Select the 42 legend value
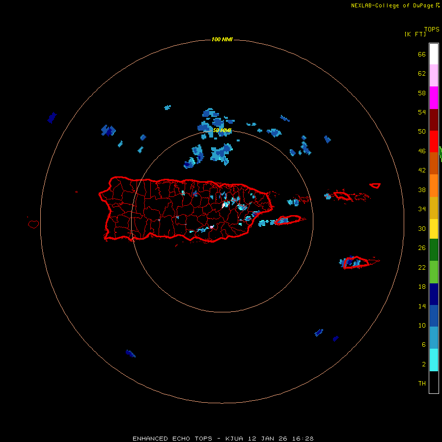This screenshot has height=442, width=442. [x=422, y=170]
